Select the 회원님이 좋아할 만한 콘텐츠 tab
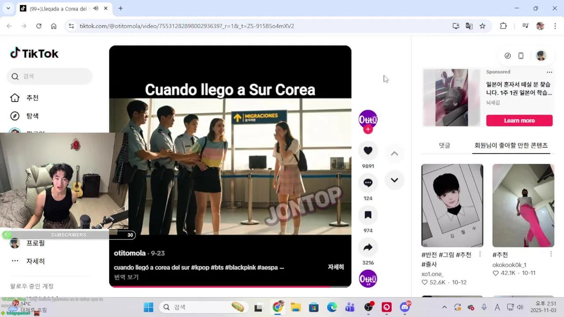The image size is (564, 317). click(511, 145)
